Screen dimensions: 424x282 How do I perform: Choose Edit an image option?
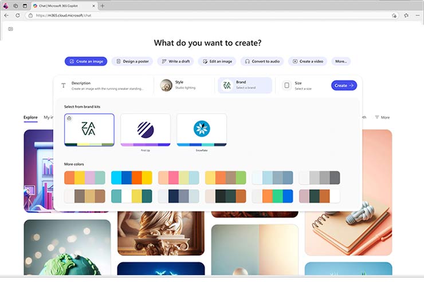[217, 61]
